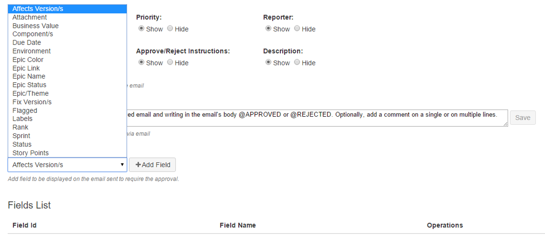Open the Affects Version/s field dropdown arrow
545x238 pixels.
point(122,165)
